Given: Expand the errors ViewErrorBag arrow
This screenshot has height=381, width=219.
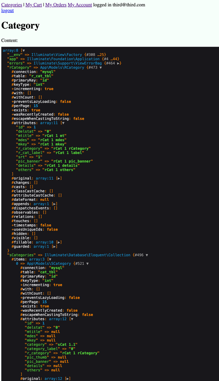Looking at the screenshot, I should tap(118, 63).
